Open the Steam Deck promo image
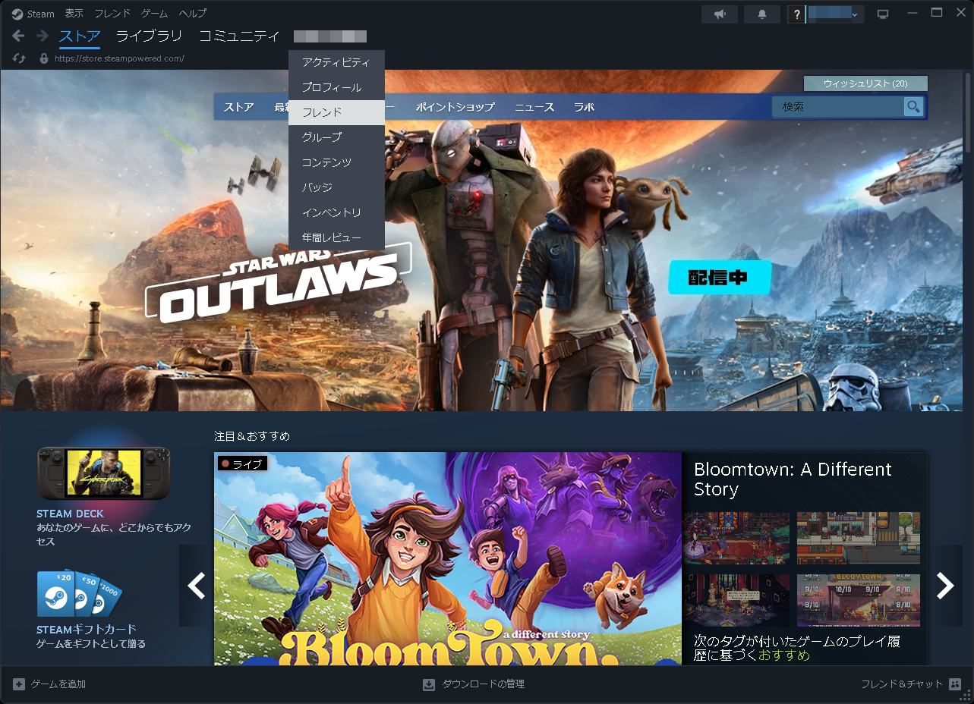The width and height of the screenshot is (974, 704). point(104,473)
